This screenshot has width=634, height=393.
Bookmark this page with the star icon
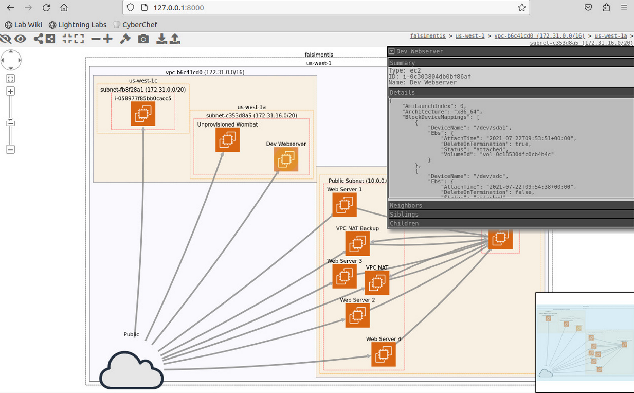point(522,8)
